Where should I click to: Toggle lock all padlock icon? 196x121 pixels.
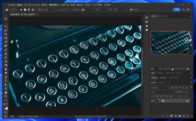click(x=171, y=96)
